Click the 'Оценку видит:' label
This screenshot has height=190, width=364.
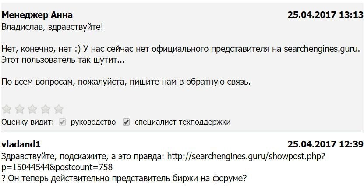click(28, 122)
